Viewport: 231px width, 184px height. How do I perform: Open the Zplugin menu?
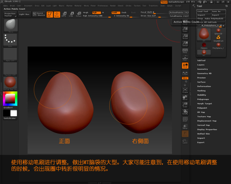[x=170, y=6]
